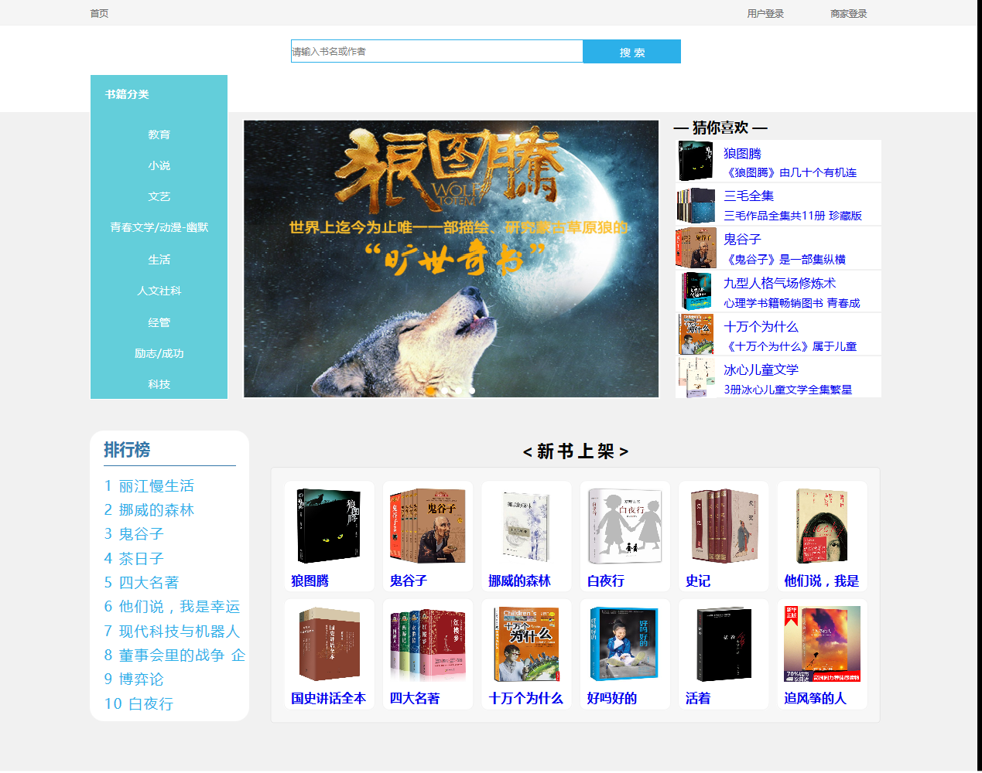Click 国史讲话全本 book cover
The width and height of the screenshot is (982, 773).
point(329,644)
